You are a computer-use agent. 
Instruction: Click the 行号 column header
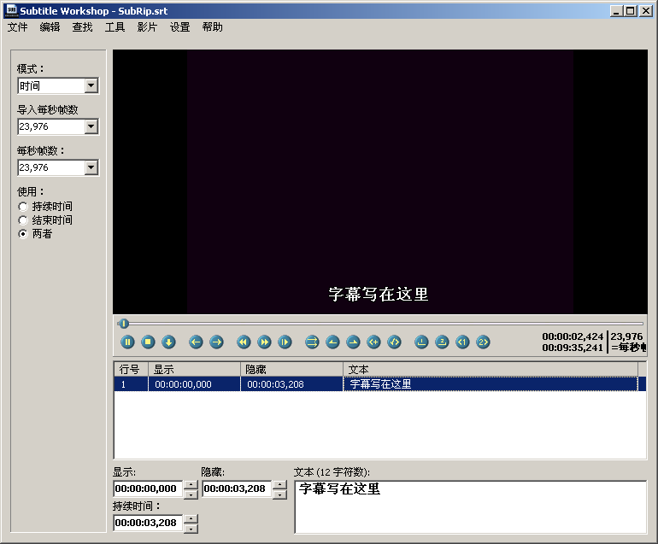point(131,370)
